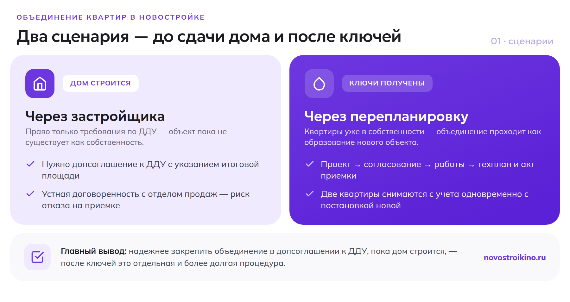Screen dimensions: 570x302
Task: Click text Квартиры уже в собственности
Action: 423,137
